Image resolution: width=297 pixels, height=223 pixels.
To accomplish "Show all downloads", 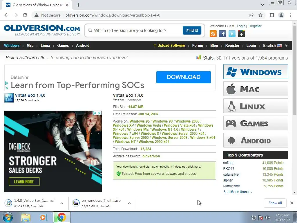I will (x=275, y=203).
